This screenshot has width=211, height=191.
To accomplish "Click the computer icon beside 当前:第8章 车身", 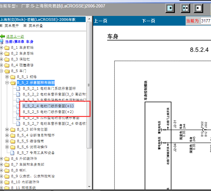I will pyautogui.click(x=2, y=42).
